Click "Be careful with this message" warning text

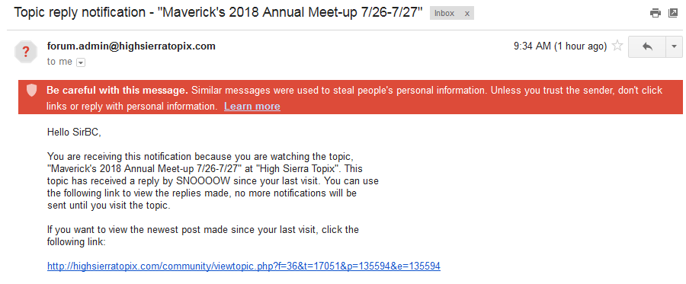pyautogui.click(x=117, y=91)
